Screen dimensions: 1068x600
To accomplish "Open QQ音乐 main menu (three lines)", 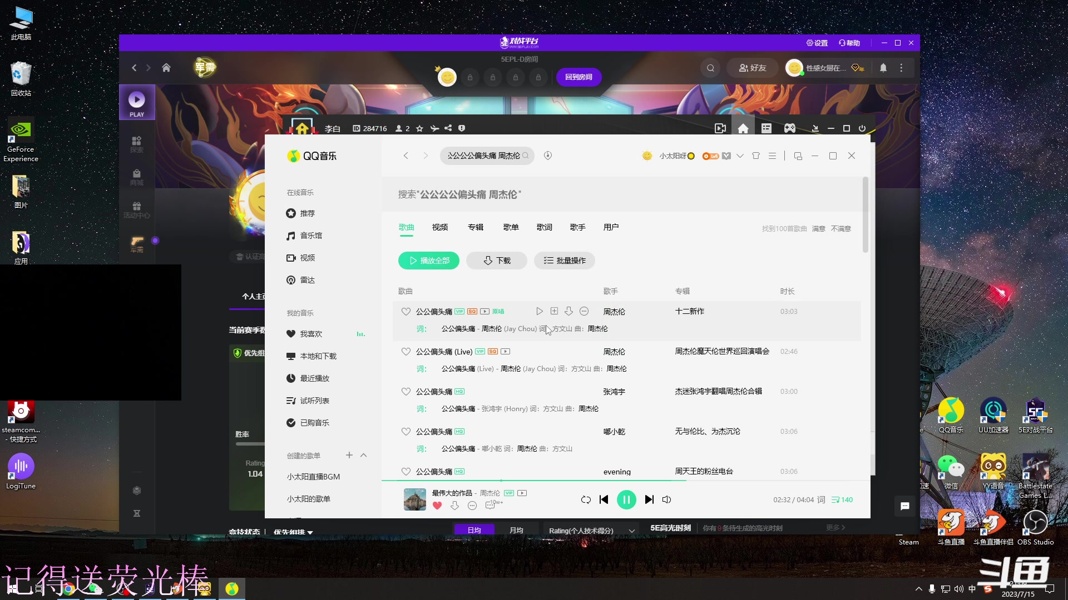I will pyautogui.click(x=772, y=156).
